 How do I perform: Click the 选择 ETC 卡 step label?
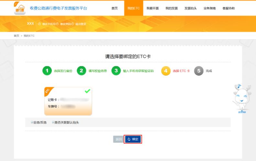[x=181, y=71]
